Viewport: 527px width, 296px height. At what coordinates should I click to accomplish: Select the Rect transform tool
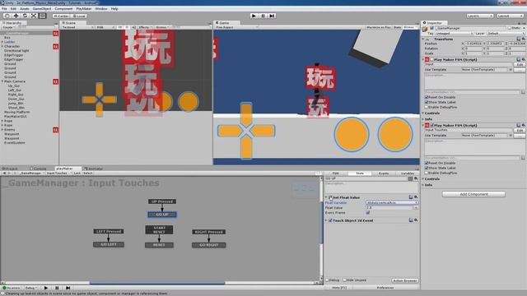click(42, 16)
